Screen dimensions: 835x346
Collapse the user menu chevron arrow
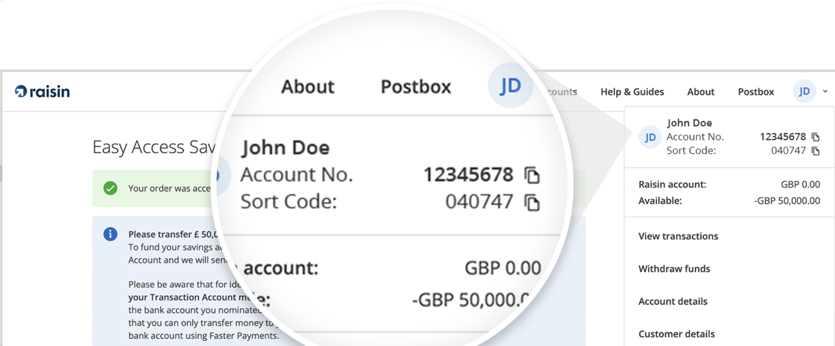[825, 91]
